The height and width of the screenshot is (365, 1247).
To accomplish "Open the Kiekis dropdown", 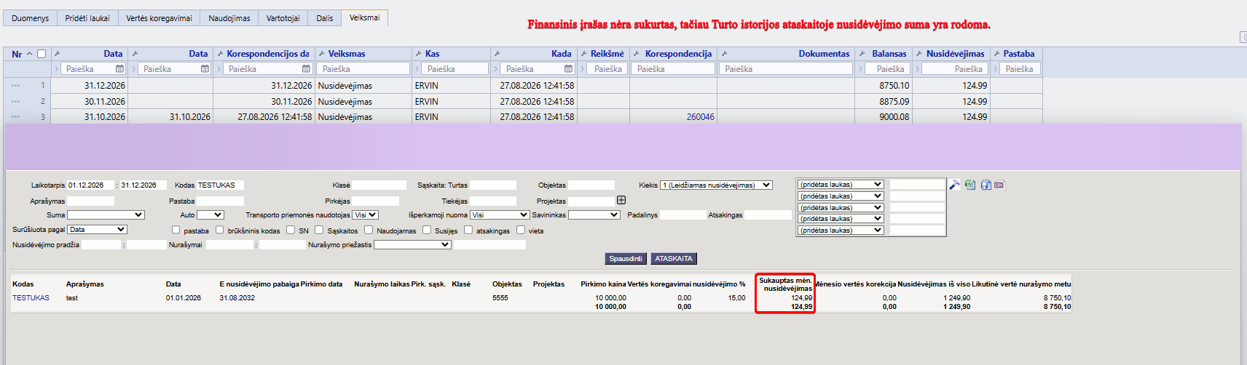I will click(x=716, y=185).
